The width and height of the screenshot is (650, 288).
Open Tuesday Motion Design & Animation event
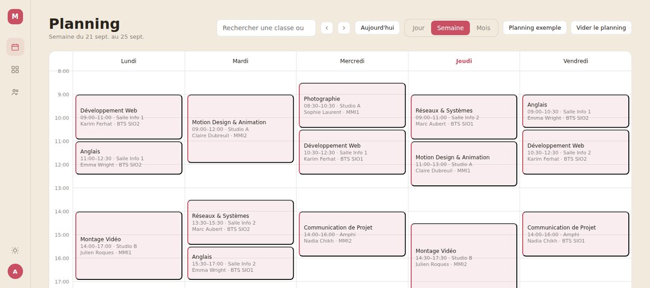pyautogui.click(x=240, y=129)
